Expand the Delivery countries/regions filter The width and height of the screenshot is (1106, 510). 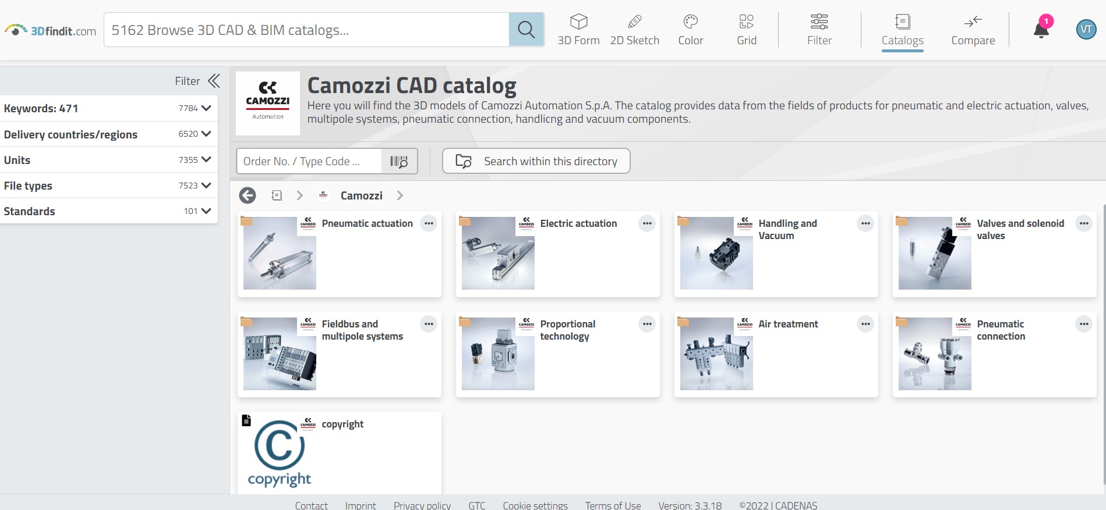[x=109, y=134]
